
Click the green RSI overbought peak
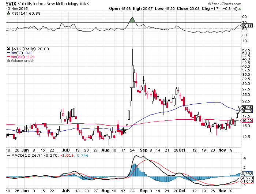(132, 20)
